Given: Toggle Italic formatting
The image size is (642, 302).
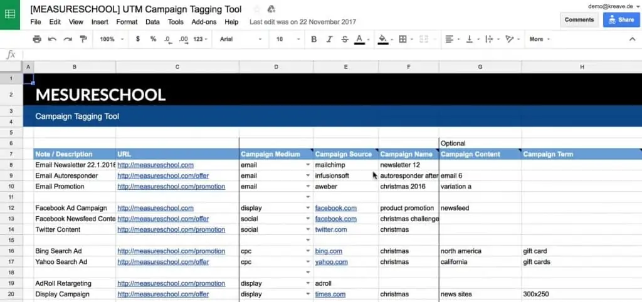Looking at the screenshot, I should [329, 39].
